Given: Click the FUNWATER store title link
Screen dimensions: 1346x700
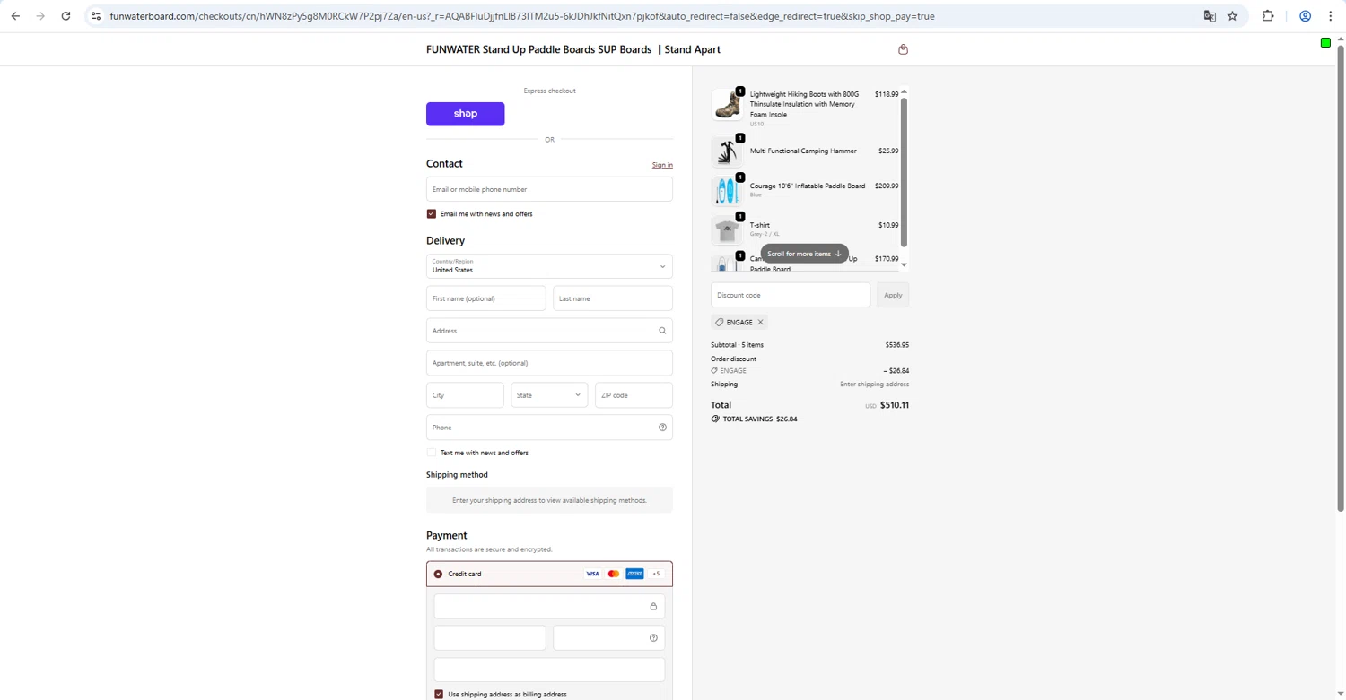Looking at the screenshot, I should 573,49.
